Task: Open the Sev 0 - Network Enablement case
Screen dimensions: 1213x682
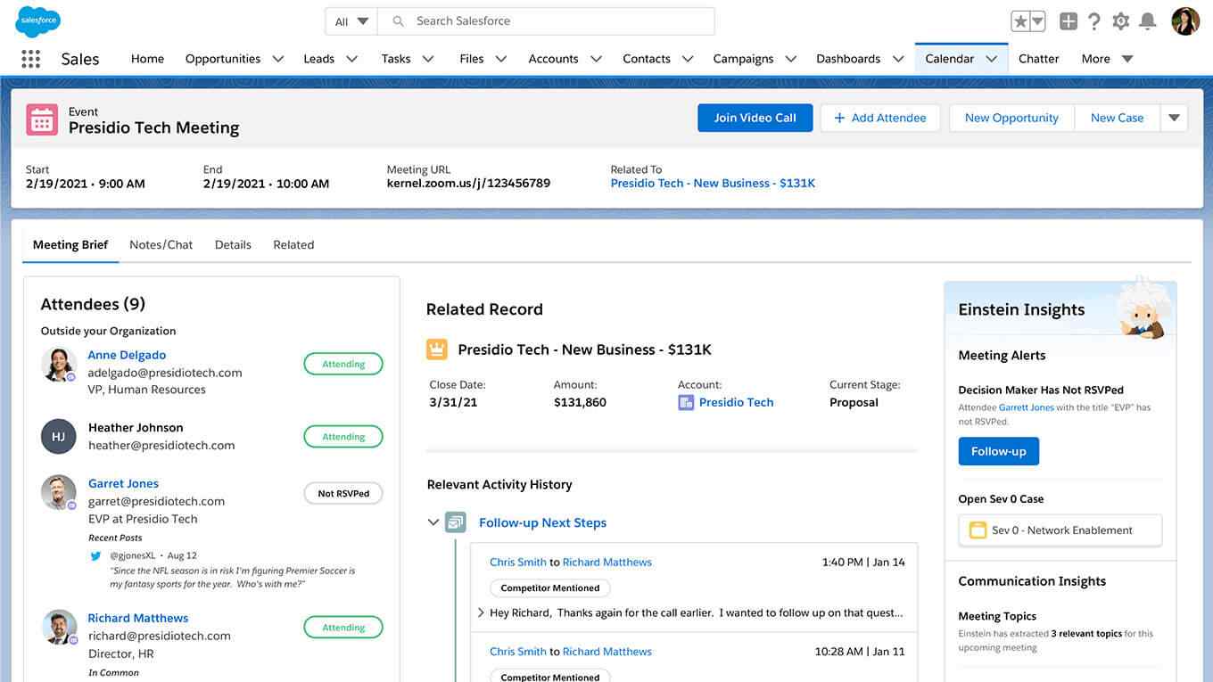Action: coord(1060,530)
